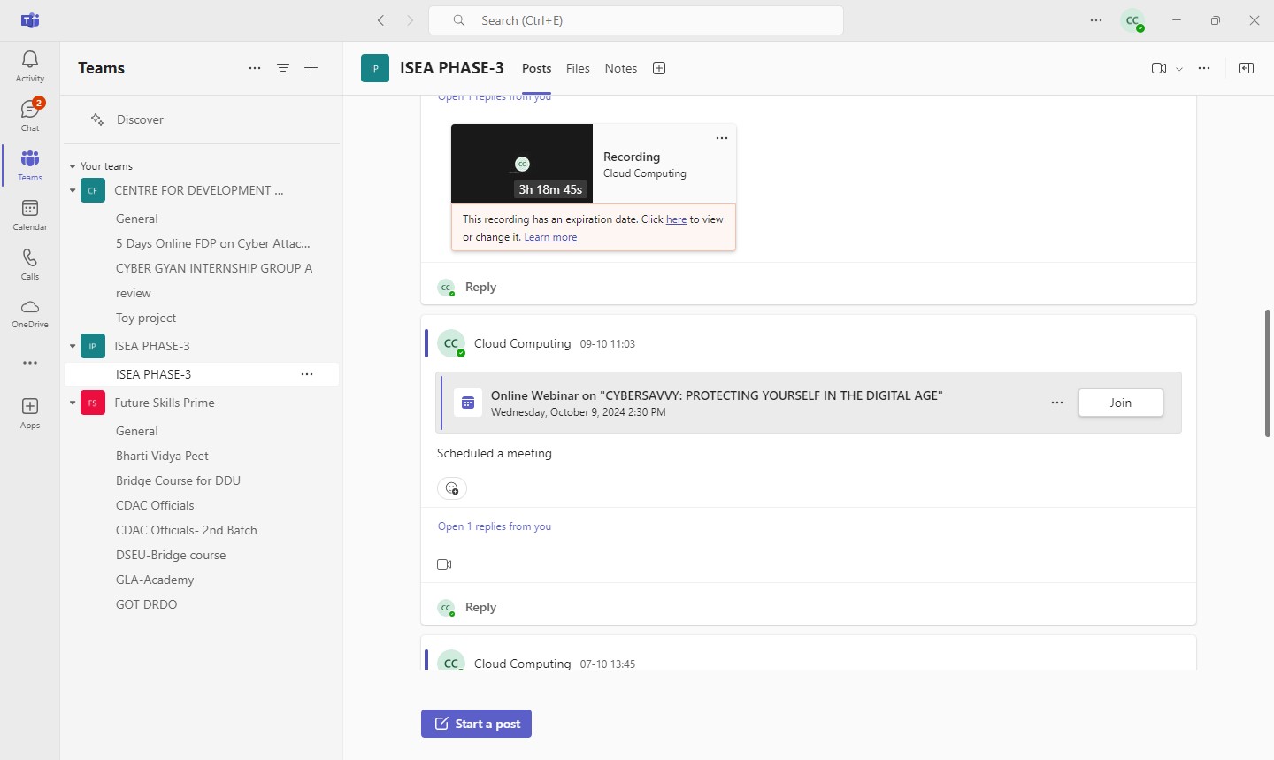Click the filter teams icon

(283, 68)
